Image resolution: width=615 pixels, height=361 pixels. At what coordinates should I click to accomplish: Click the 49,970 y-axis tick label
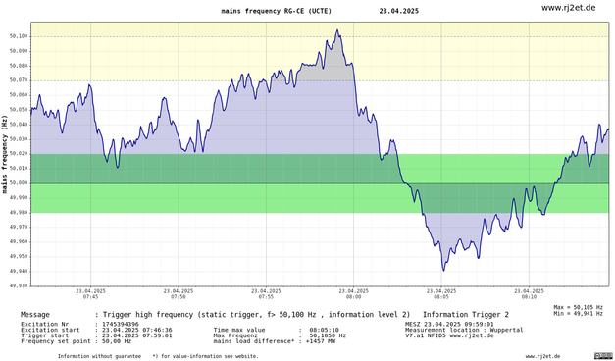(x=20, y=228)
